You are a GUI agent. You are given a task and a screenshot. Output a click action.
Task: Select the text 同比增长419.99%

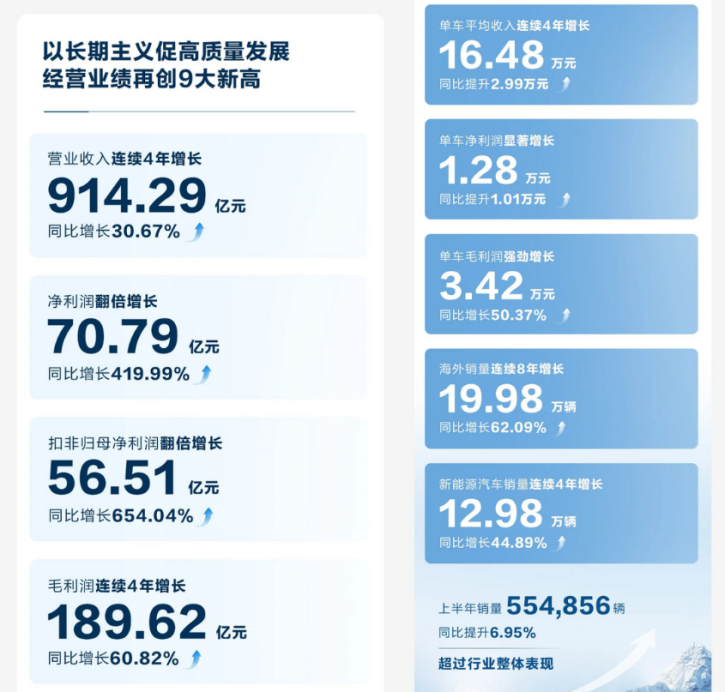tap(119, 374)
